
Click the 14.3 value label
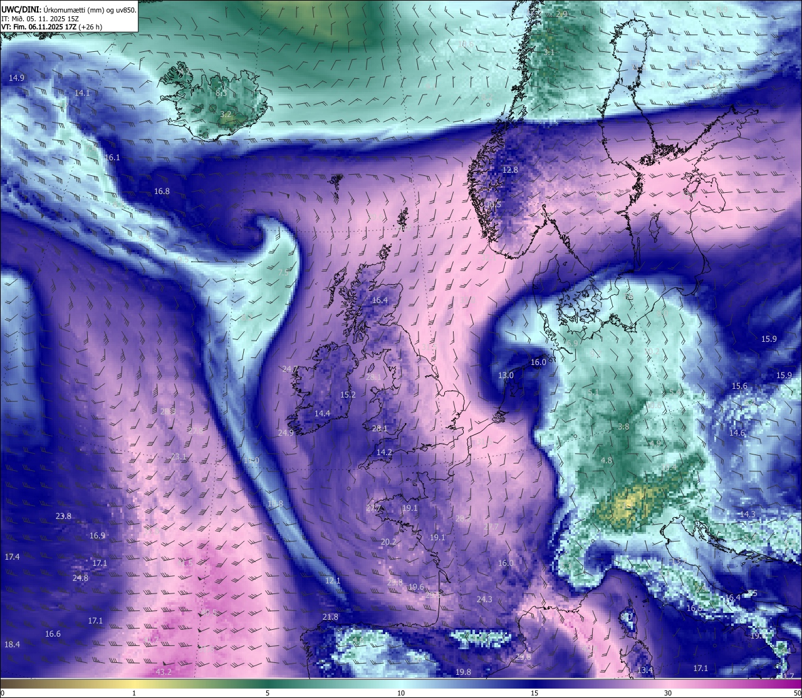pyautogui.click(x=747, y=514)
